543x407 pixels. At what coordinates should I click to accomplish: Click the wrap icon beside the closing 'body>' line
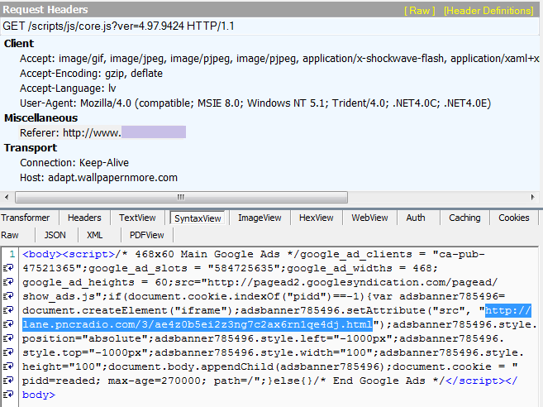click(8, 395)
